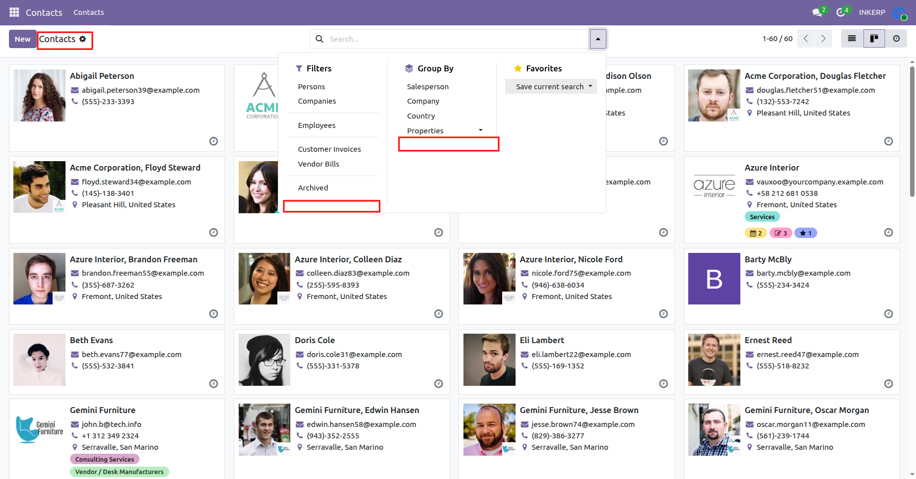Apply the Companies filter
916x479 pixels.
tap(317, 101)
